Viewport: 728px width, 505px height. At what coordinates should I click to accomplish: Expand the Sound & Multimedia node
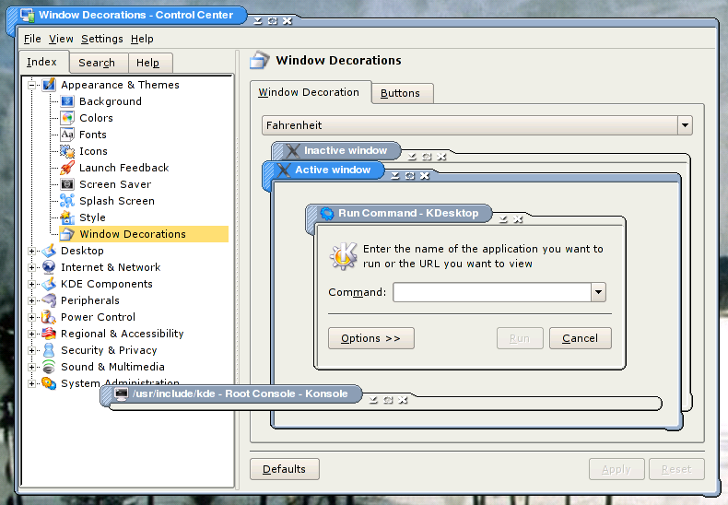pos(32,367)
